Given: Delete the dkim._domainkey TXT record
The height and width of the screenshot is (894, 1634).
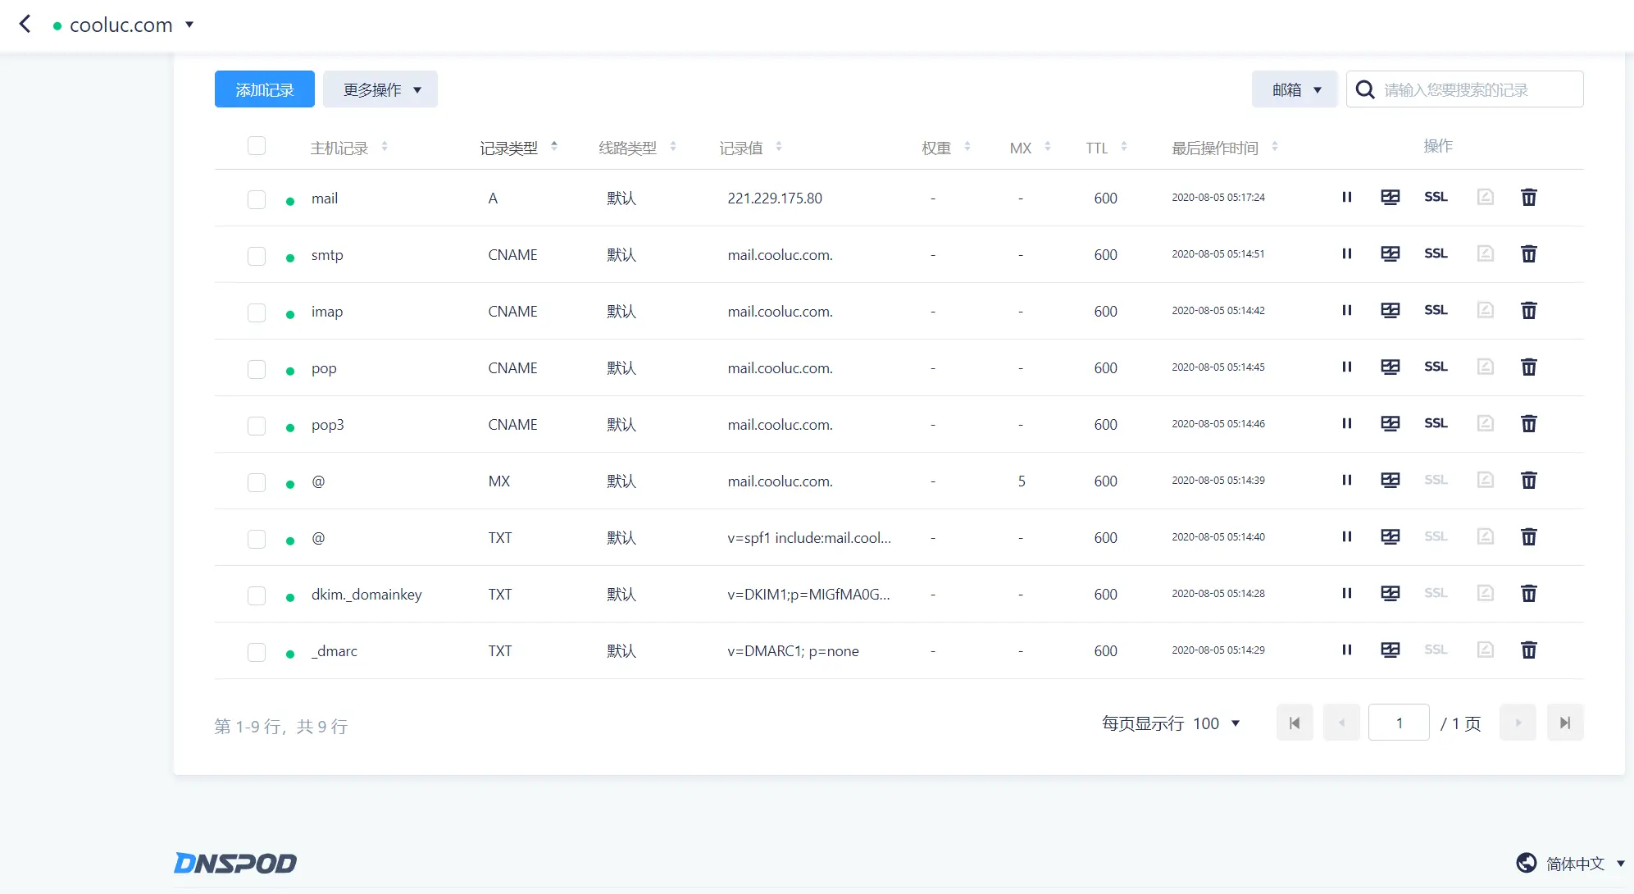Looking at the screenshot, I should pos(1529,593).
